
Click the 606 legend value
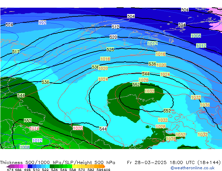point(107,170)
